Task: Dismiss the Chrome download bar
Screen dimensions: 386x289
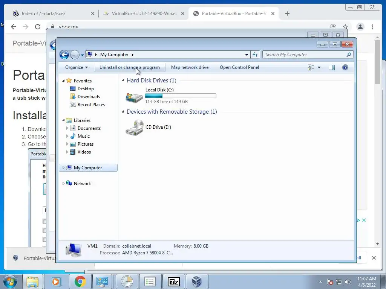Action: (x=374, y=258)
